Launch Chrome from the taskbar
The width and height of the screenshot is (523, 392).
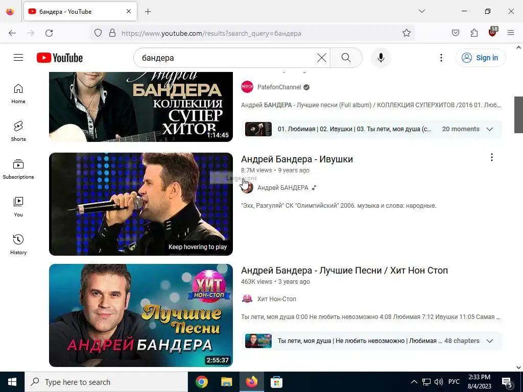202,382
